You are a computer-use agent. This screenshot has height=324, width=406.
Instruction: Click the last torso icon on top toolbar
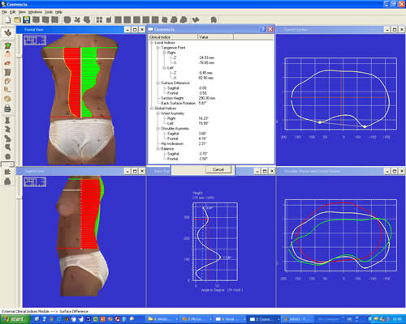[x=214, y=19]
